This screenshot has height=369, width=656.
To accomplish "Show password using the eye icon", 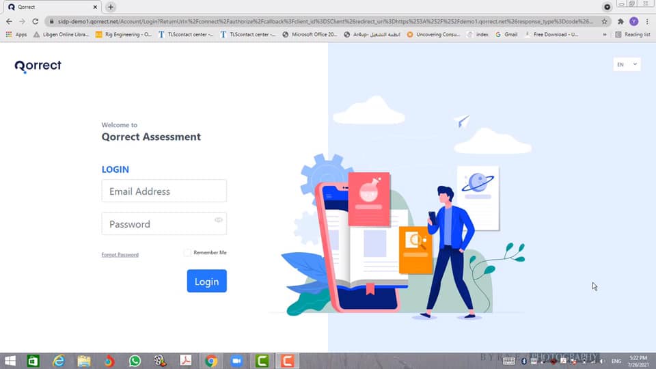I will [219, 220].
